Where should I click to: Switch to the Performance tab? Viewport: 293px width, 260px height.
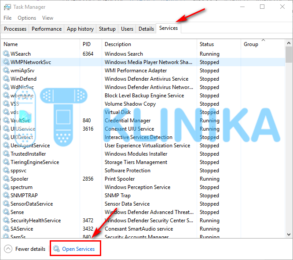[x=47, y=29]
